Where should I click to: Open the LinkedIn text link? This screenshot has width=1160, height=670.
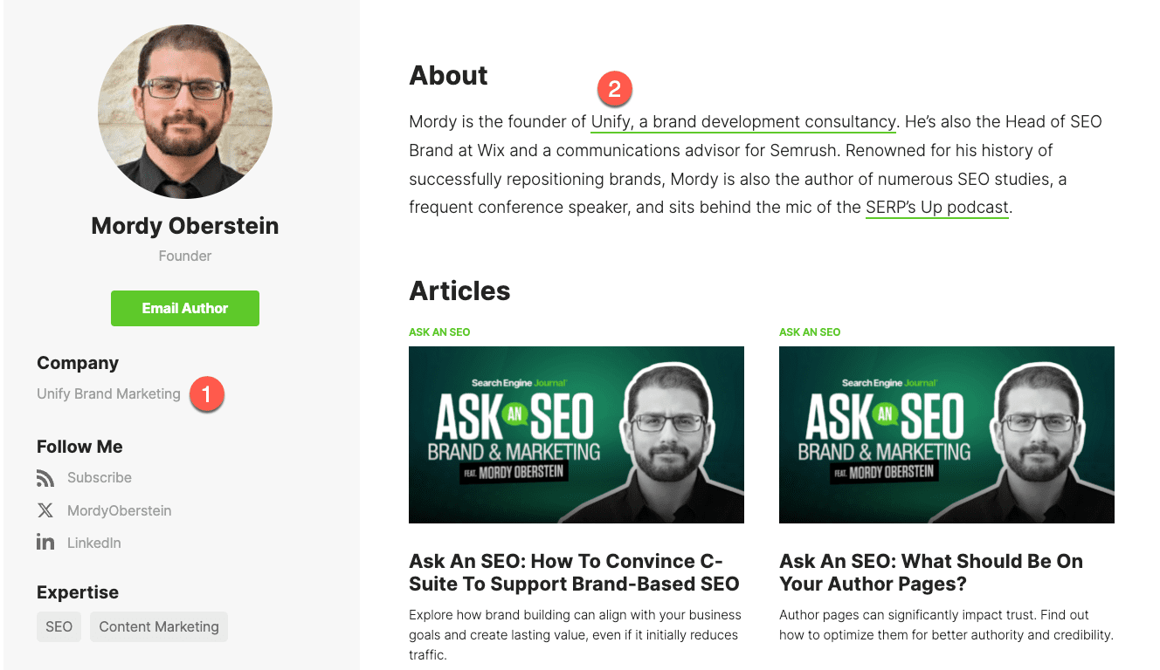[94, 543]
